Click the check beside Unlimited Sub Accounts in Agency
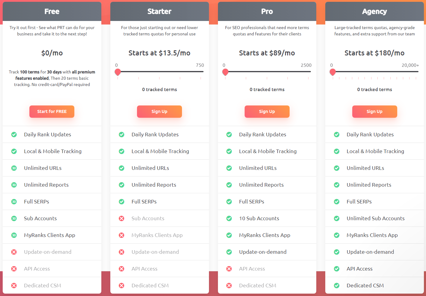The width and height of the screenshot is (426, 296). [337, 218]
